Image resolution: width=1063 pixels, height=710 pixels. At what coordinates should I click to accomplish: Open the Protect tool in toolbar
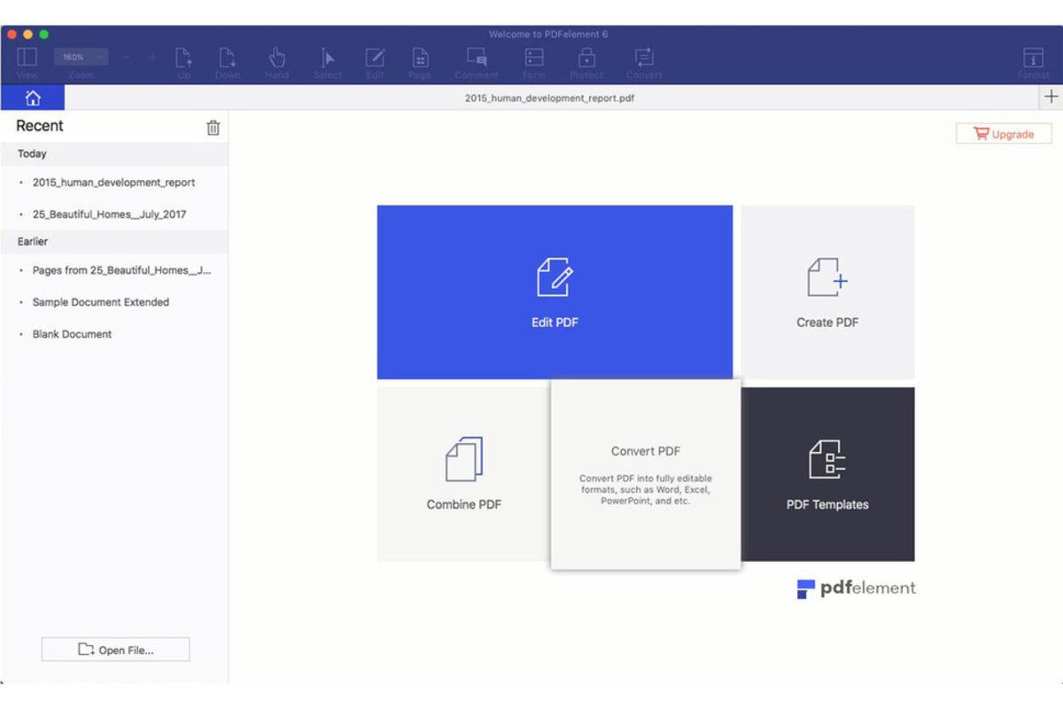coord(586,59)
